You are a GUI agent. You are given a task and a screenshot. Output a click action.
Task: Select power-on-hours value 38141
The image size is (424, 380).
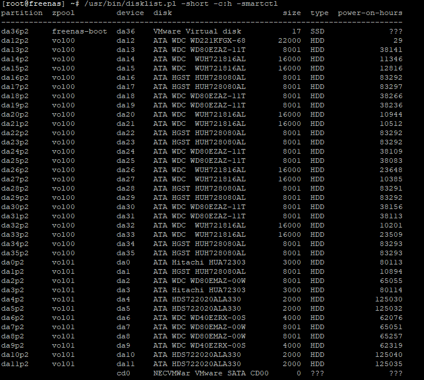(391, 50)
